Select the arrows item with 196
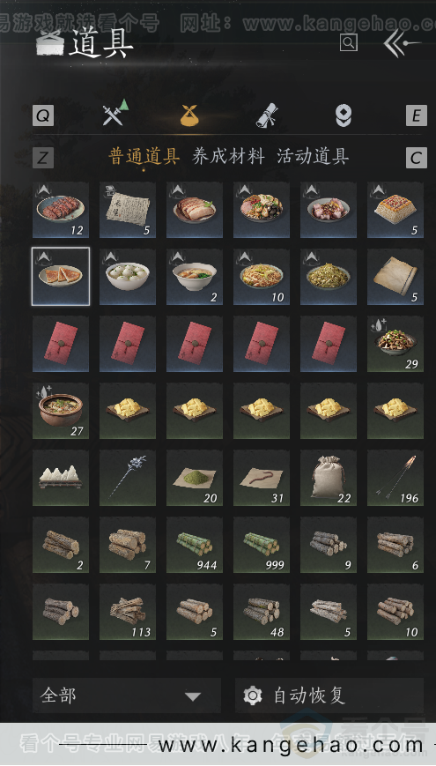 395,478
